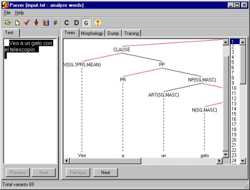The image size is (250, 190).
Task: Open file with yellow folder icon
Action: click(x=8, y=23)
